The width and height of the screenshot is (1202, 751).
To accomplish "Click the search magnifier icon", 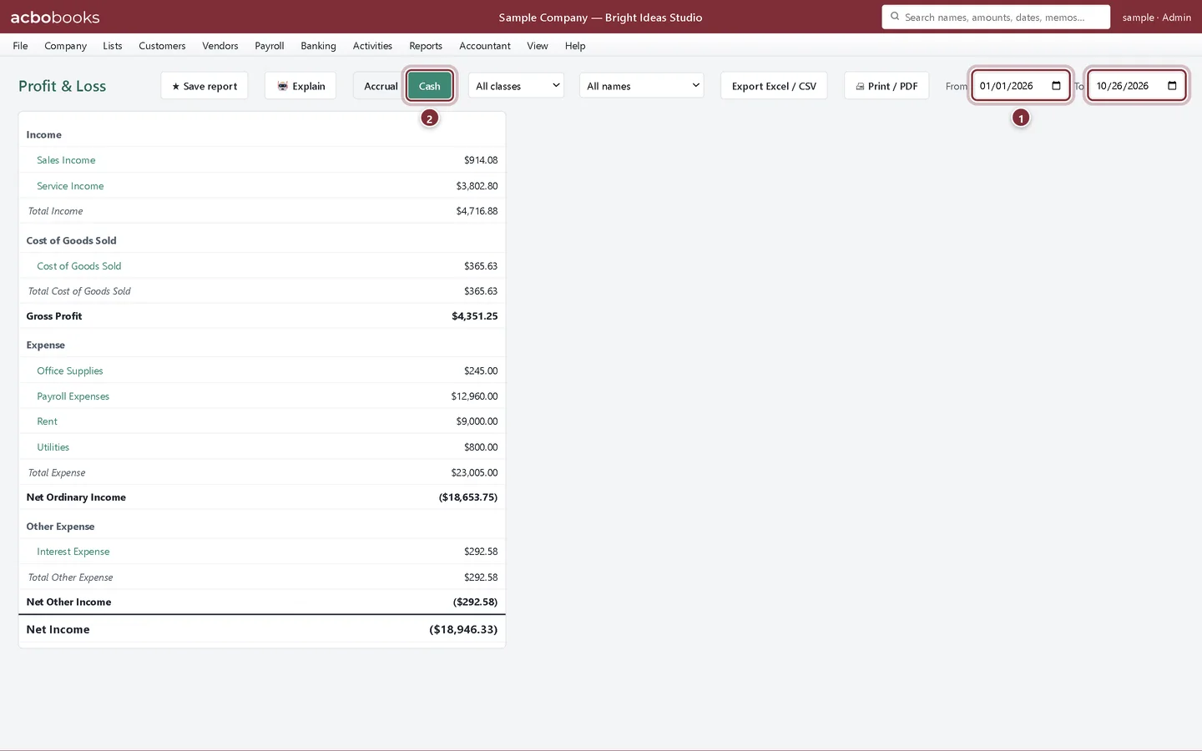I will 895,17.
